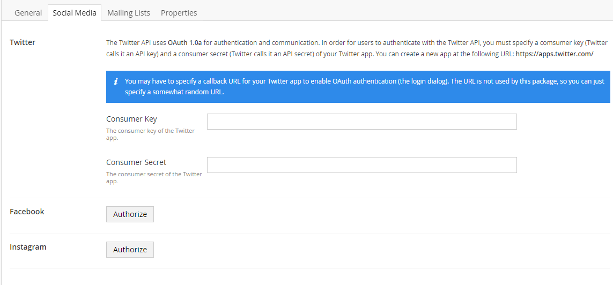
Task: Click the consumer key help description
Action: [x=150, y=134]
